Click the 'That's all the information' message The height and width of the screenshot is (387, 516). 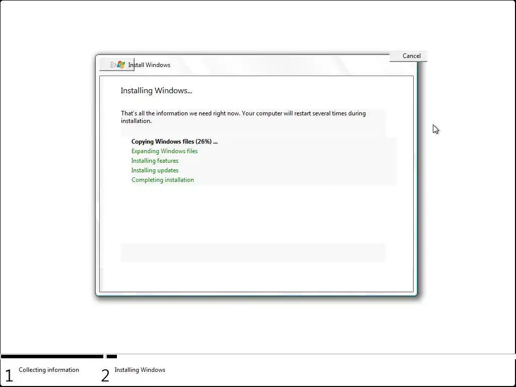243,117
